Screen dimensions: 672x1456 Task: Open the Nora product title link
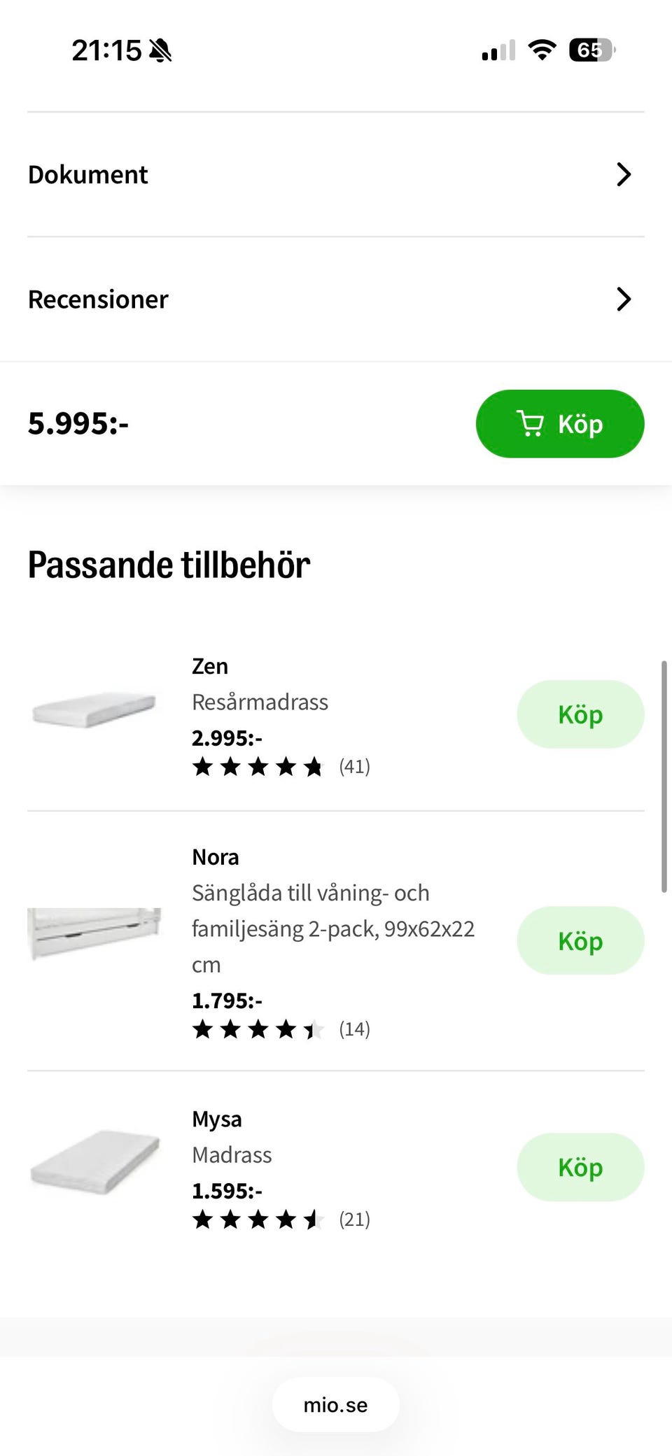click(216, 857)
